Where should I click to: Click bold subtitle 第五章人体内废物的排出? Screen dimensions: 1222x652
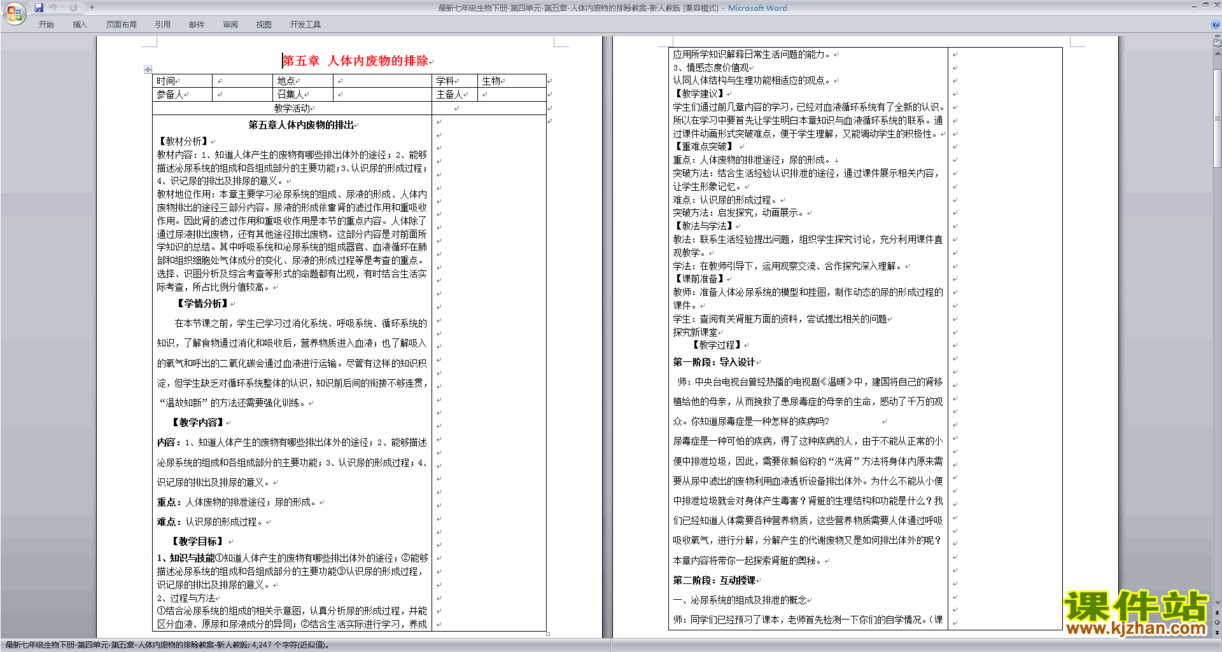tap(301, 125)
